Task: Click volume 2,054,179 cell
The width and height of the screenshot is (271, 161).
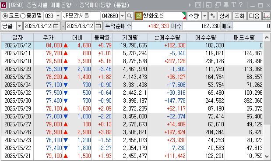Action: [135, 148]
